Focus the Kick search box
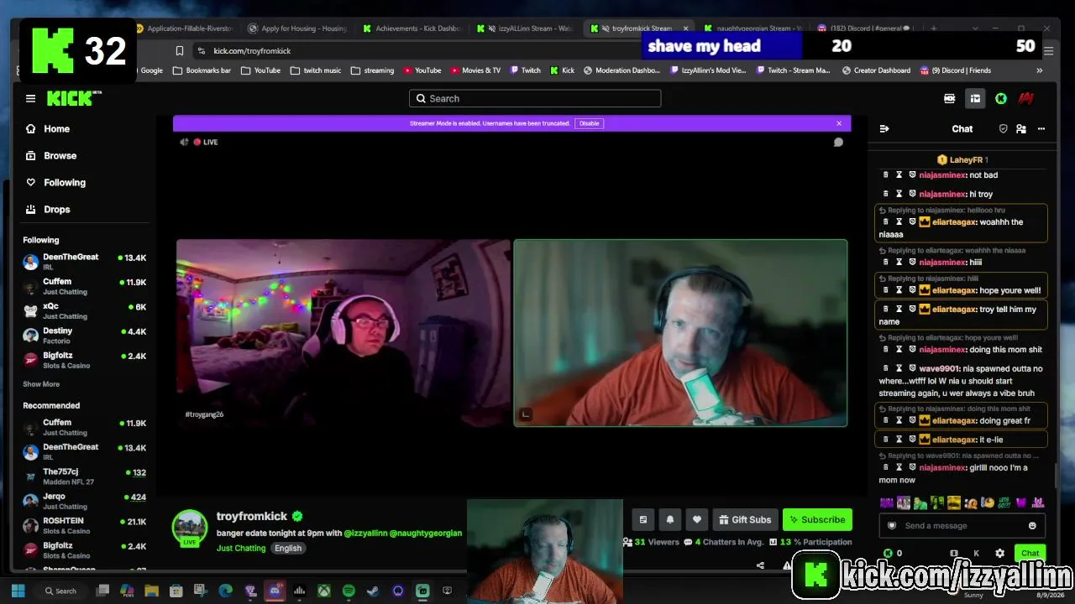1075x604 pixels. tap(535, 98)
